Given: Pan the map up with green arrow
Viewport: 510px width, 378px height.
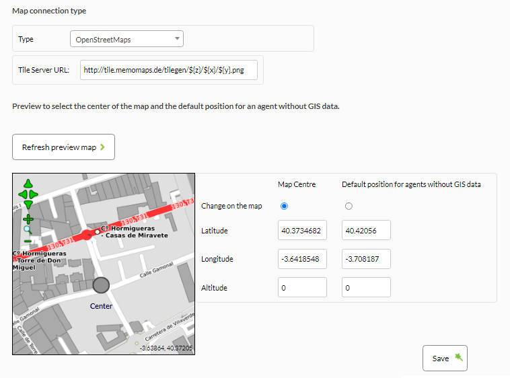Looking at the screenshot, I should (28, 184).
